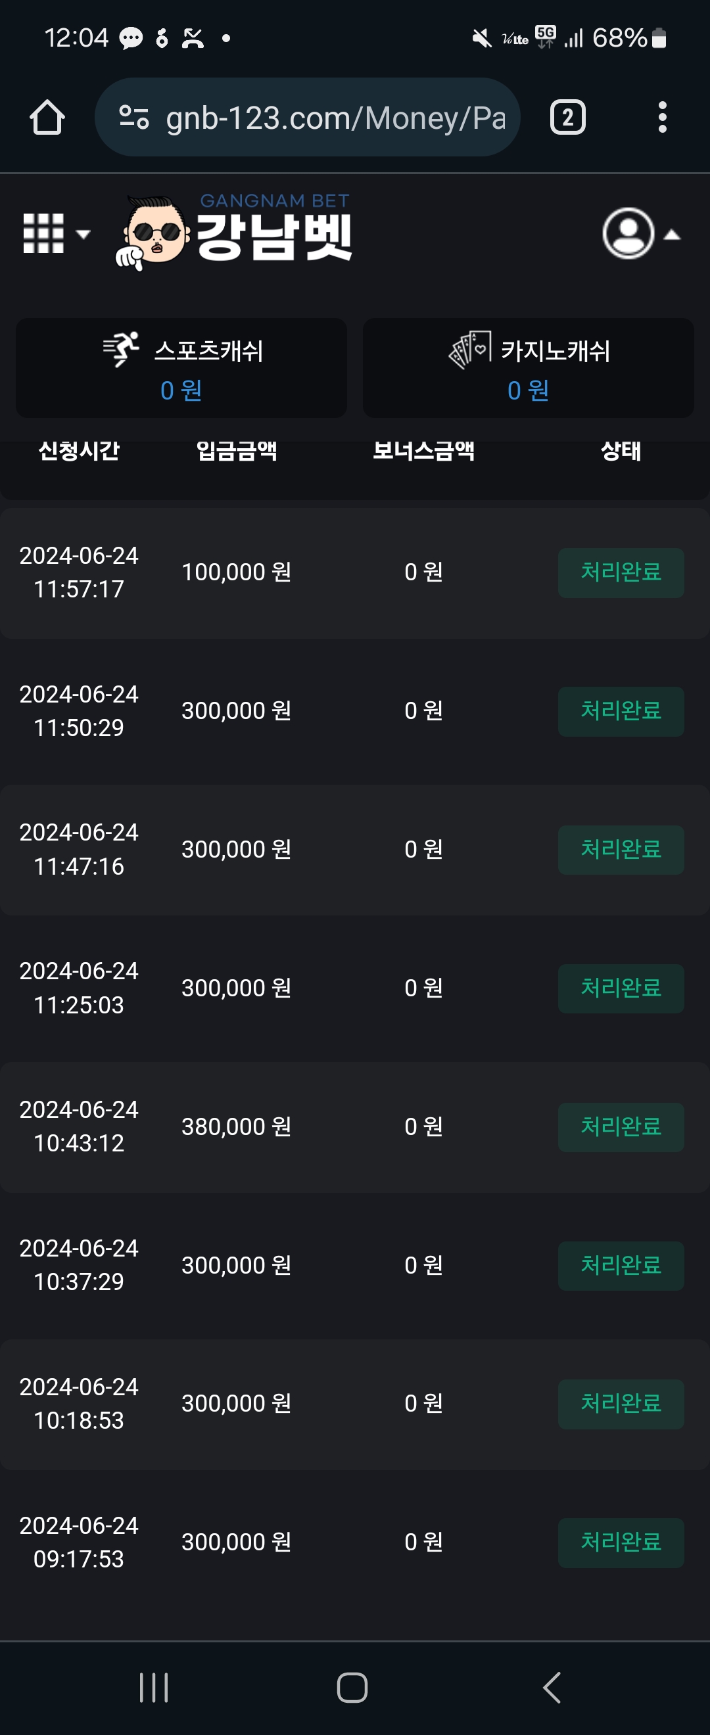
Task: Select the 10:37:29 deposit row
Action: pos(355,1265)
